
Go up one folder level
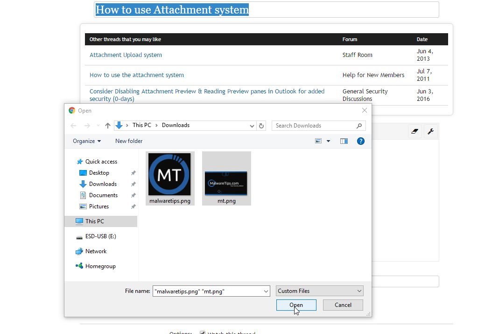(x=107, y=126)
